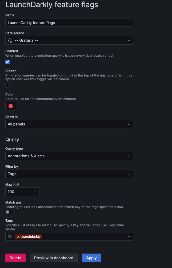Viewport: 172px width, 268px height.
Task: Click the chevron on the Show in selector
Action: [129, 124]
